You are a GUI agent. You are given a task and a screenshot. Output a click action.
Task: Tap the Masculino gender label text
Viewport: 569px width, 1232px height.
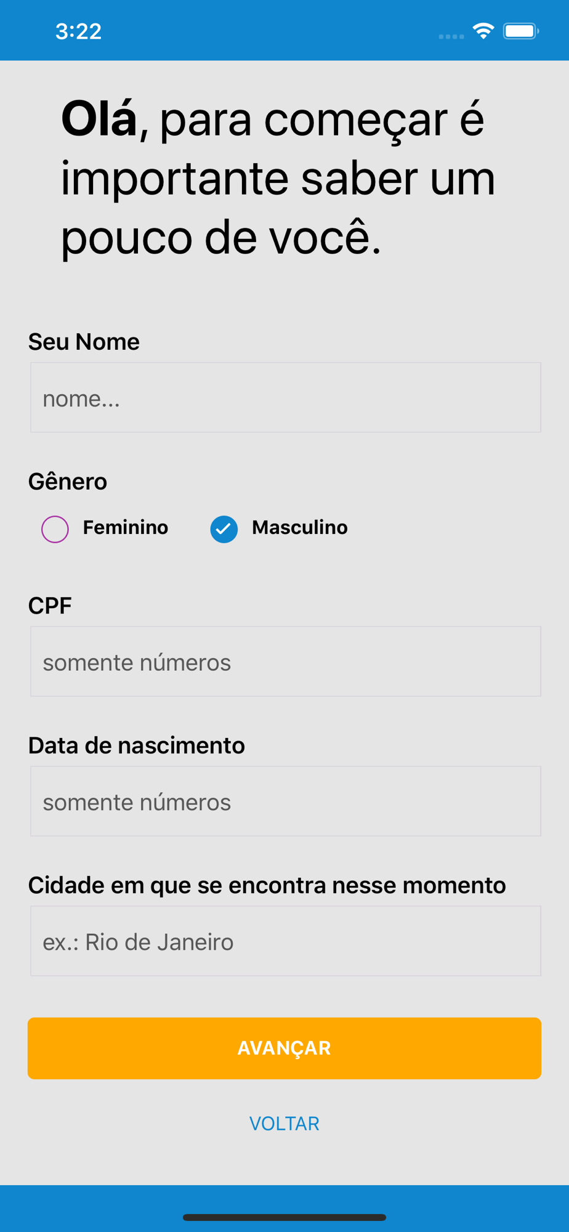299,528
